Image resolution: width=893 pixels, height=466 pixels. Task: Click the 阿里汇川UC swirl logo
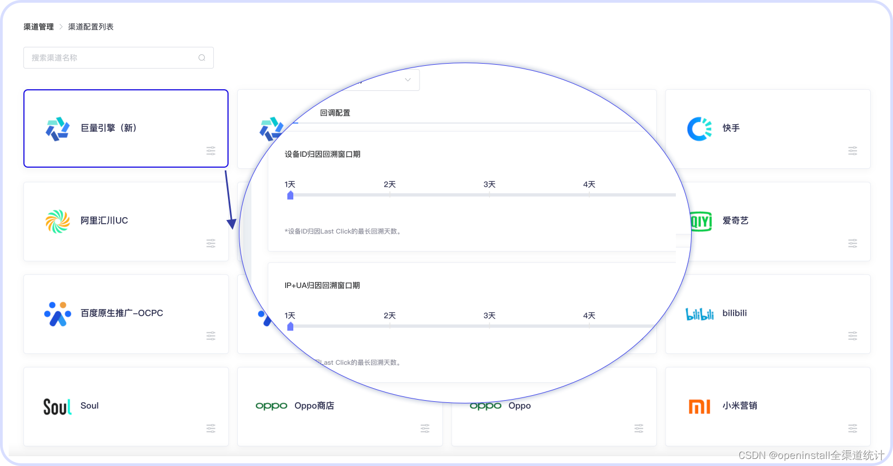[x=58, y=221]
